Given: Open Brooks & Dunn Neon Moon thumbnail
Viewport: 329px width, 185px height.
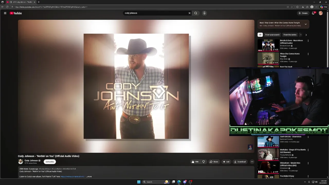Looking at the screenshot, I should pos(268,45).
